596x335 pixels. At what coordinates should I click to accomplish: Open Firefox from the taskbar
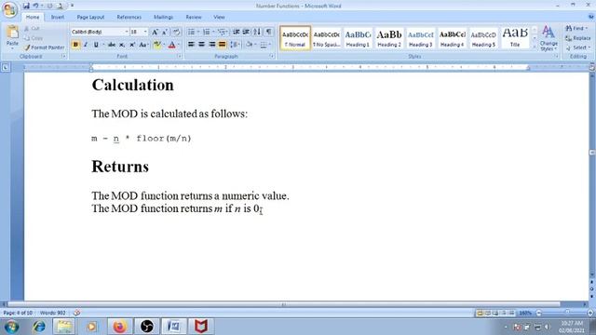tap(119, 327)
